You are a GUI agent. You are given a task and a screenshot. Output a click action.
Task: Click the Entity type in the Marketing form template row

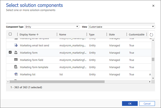coord(92,67)
